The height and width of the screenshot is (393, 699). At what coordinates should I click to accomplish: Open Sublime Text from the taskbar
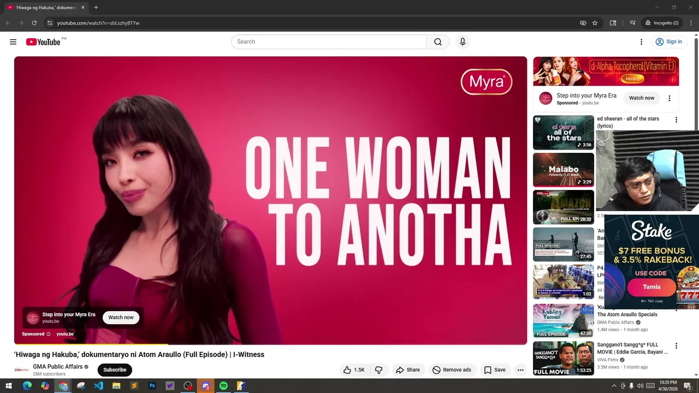[x=134, y=386]
